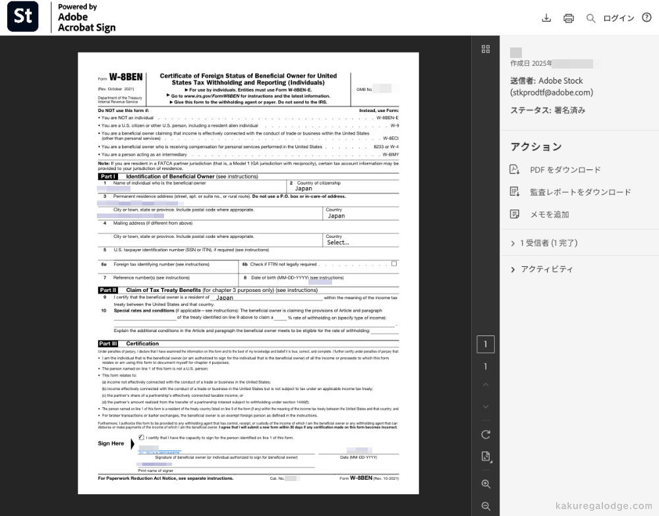Open search with the magnifier icon
This screenshot has width=659, height=516.
[590, 18]
